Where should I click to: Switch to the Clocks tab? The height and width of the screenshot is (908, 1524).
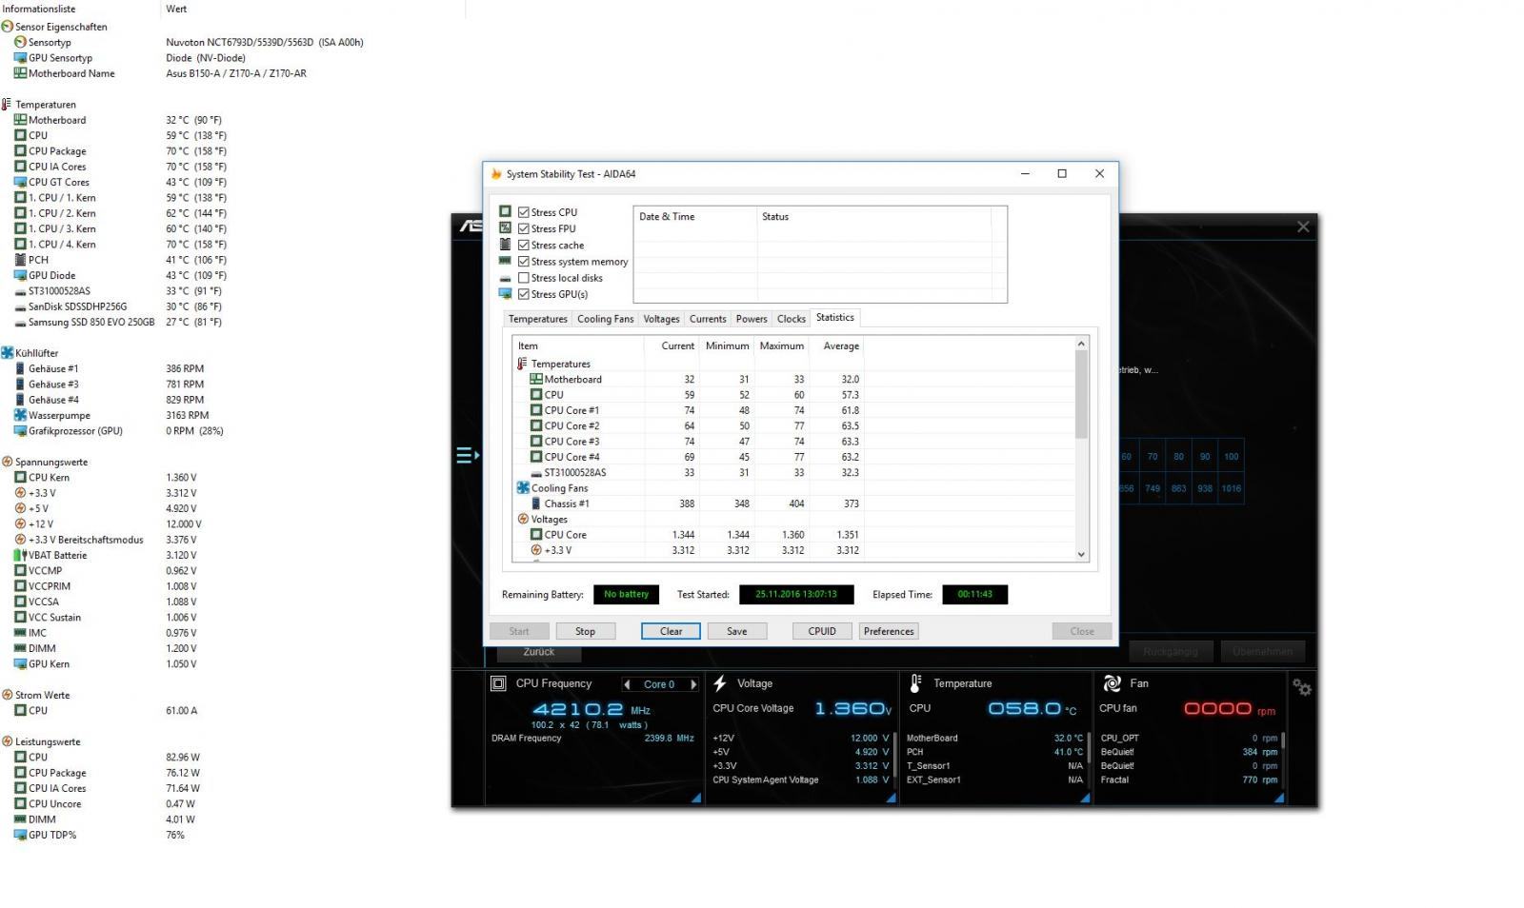click(x=792, y=319)
